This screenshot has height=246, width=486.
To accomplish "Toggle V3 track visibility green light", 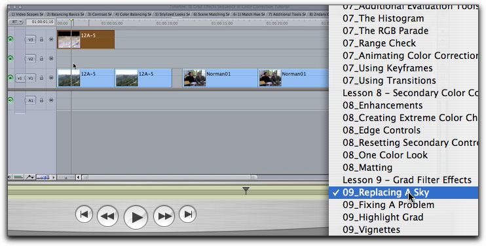I will coord(10,39).
